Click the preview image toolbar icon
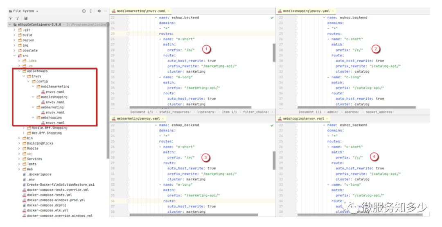 [x=26, y=18]
